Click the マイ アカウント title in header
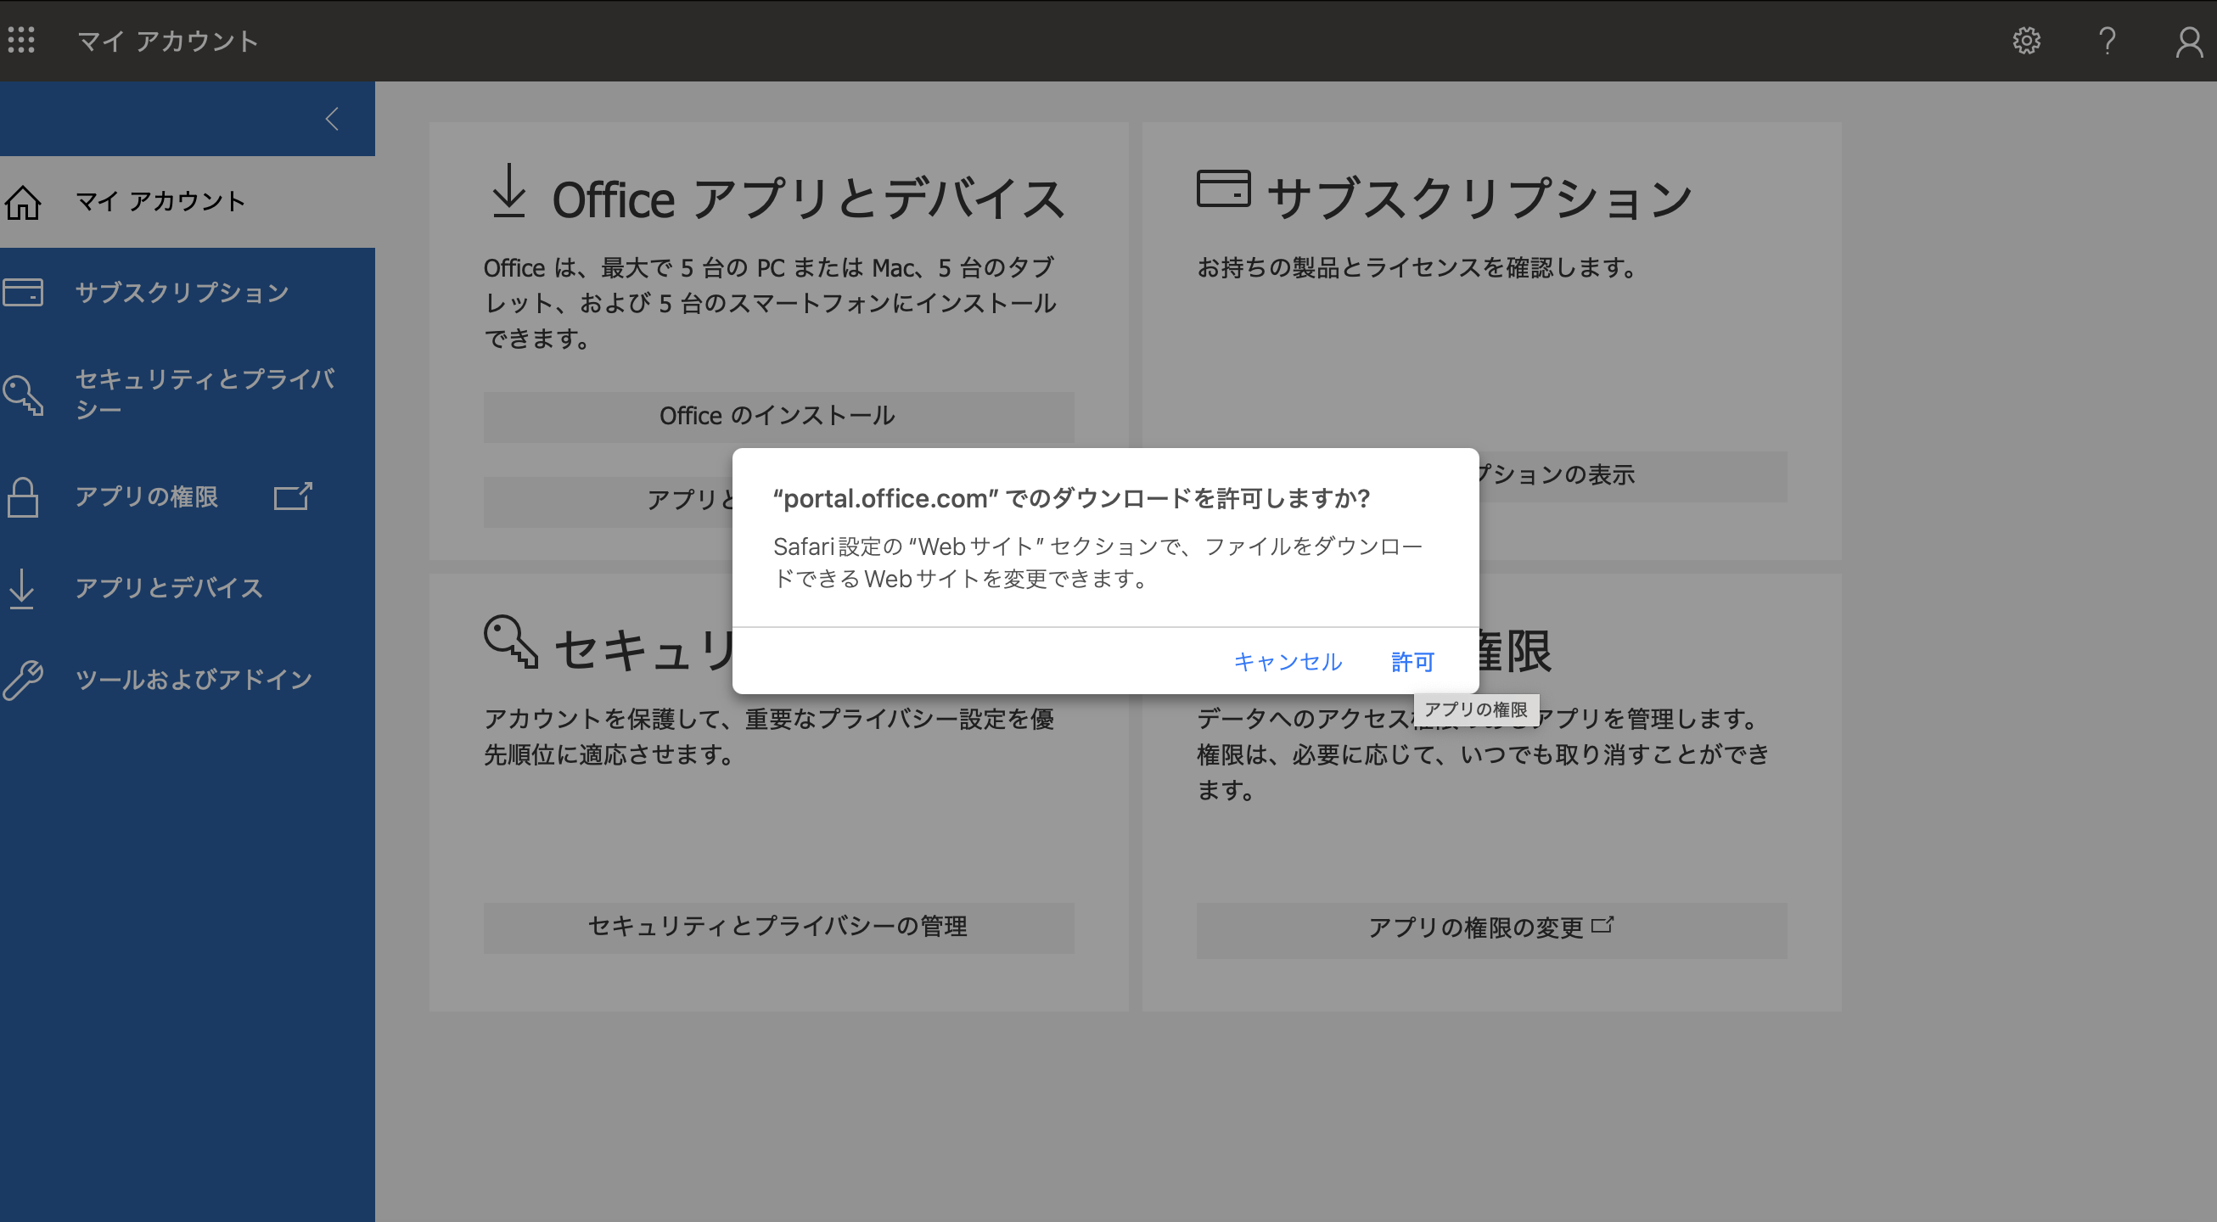The width and height of the screenshot is (2217, 1222). [x=168, y=41]
